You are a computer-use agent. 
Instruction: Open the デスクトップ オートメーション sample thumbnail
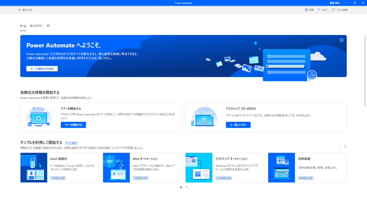click(199, 168)
